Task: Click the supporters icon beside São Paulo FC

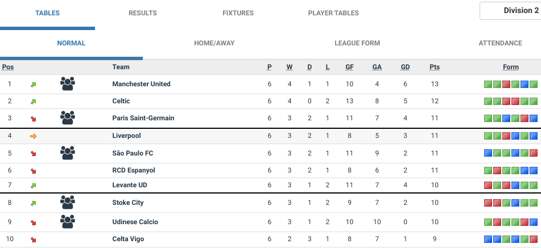Action: click(x=68, y=153)
